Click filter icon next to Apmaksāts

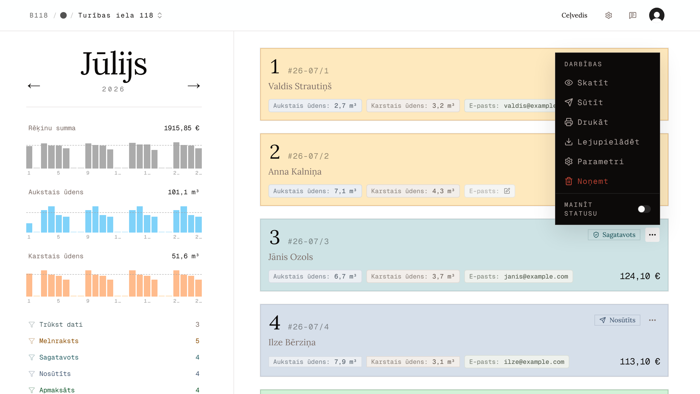tap(32, 390)
